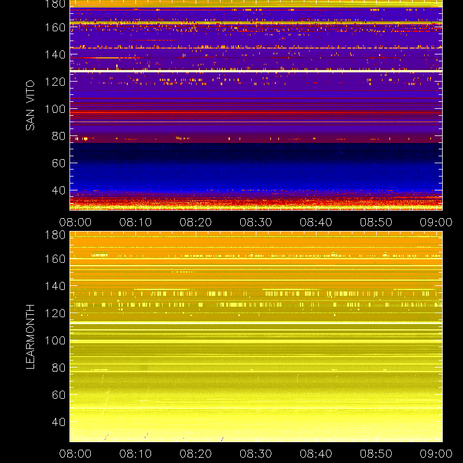
Task: Select the 100 tick on San Vito axis
Action: point(55,109)
